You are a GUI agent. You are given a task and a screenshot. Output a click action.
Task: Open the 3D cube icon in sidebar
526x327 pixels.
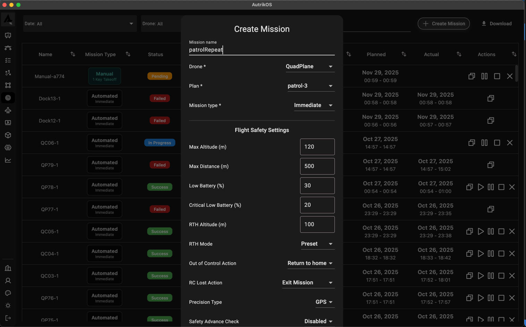pos(8,135)
